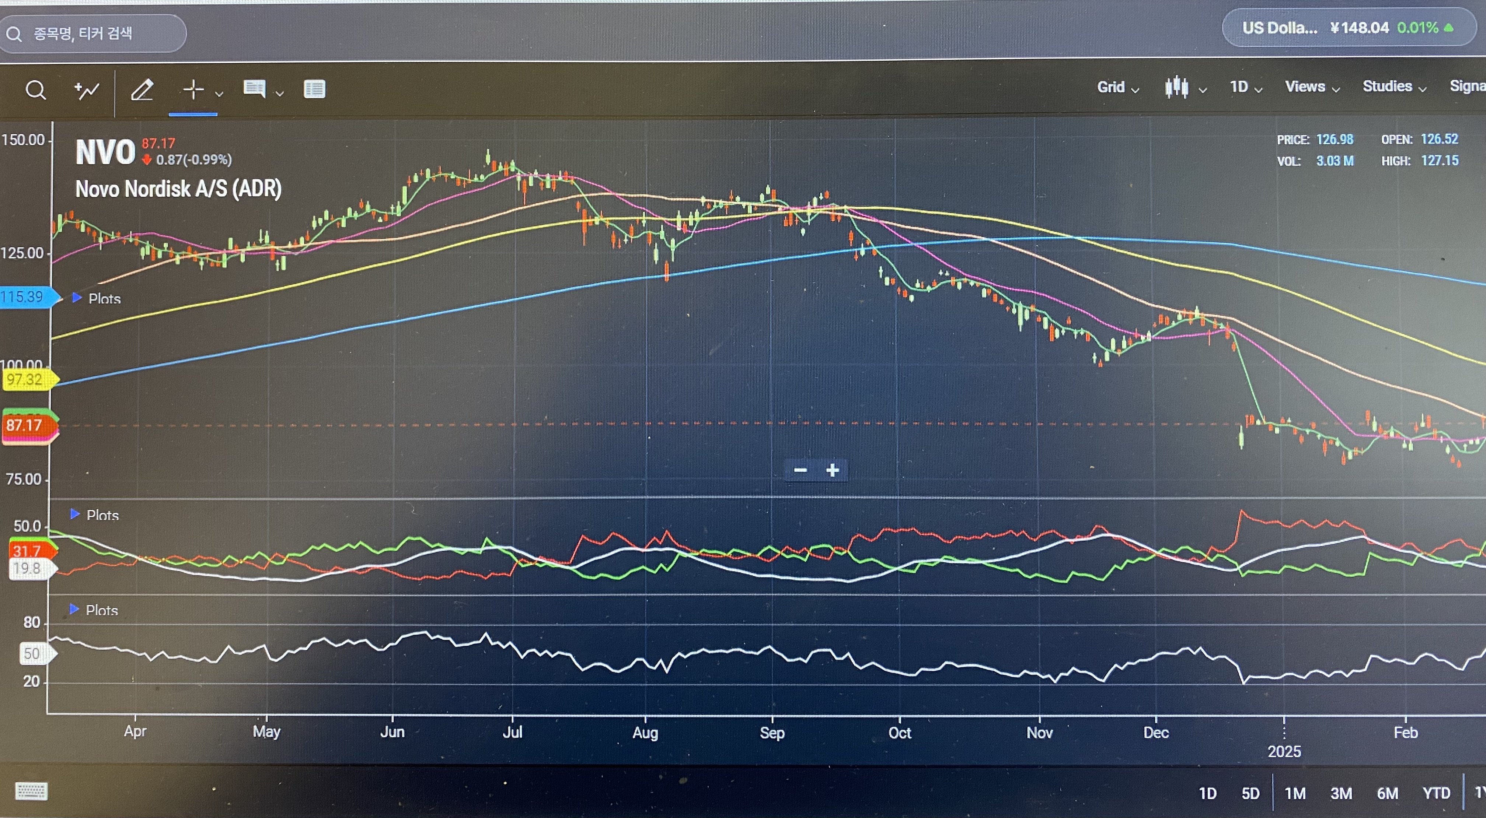Click the VOL 3.03 M readout

(x=1315, y=161)
